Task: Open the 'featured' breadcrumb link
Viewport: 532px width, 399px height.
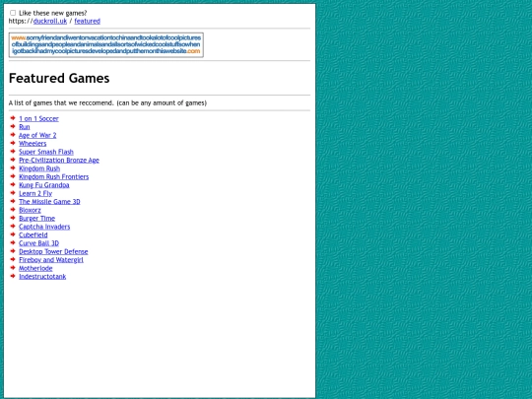Action: tap(88, 21)
